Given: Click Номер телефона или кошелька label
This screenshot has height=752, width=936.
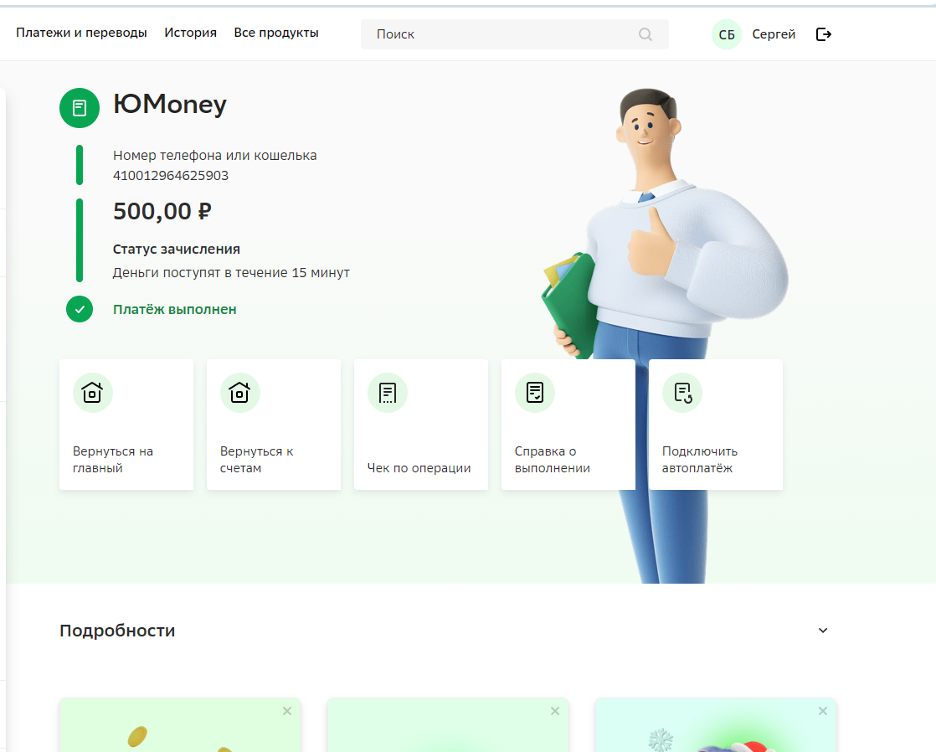Looking at the screenshot, I should (215, 155).
